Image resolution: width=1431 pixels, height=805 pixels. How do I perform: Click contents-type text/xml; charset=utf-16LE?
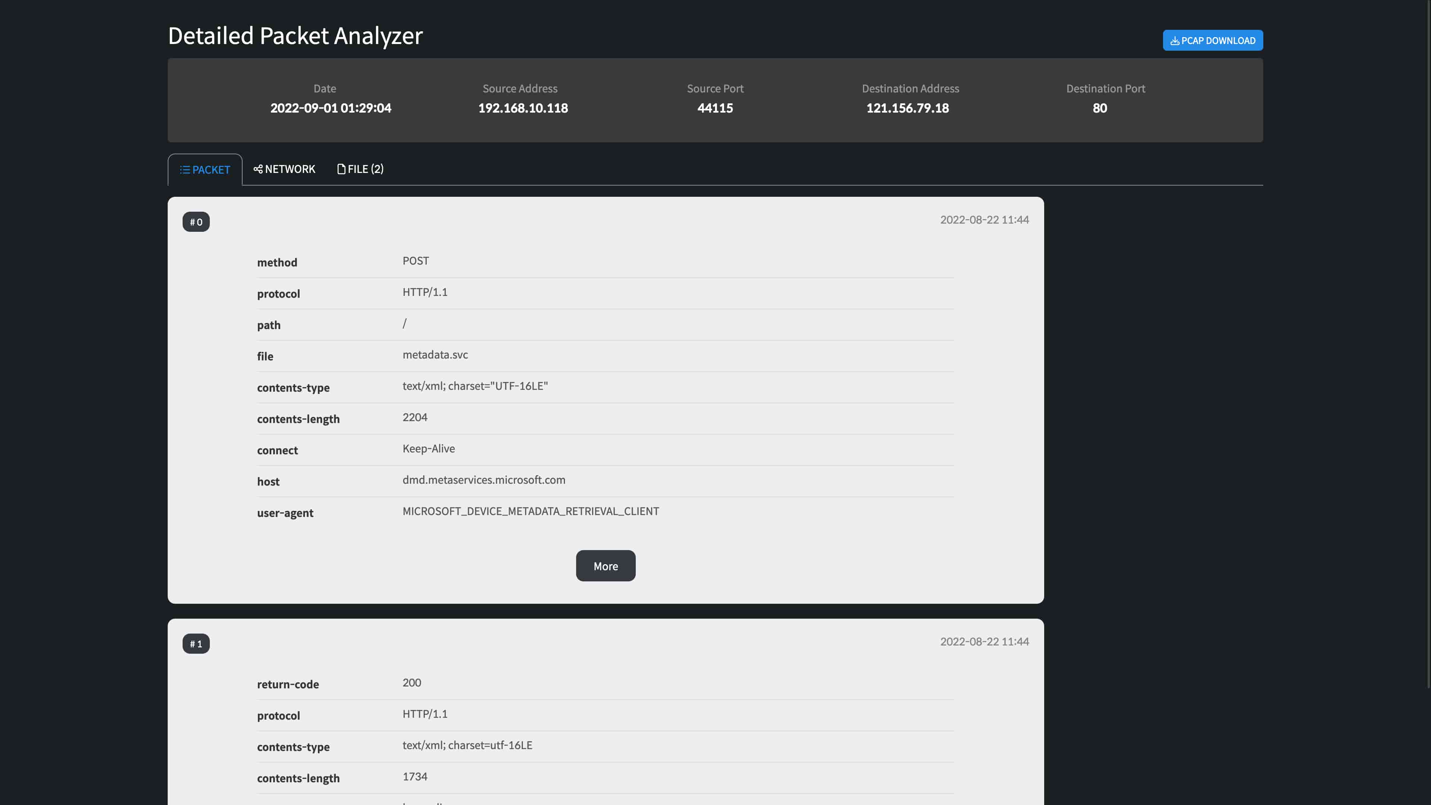(x=467, y=745)
